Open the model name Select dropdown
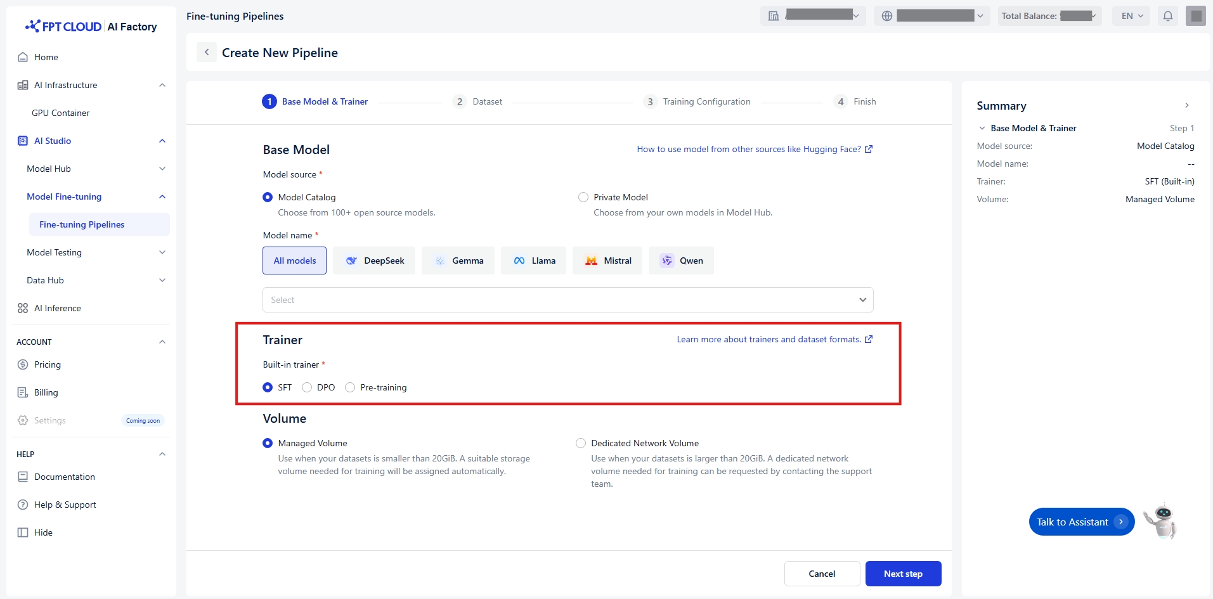This screenshot has height=599, width=1213. pyautogui.click(x=568, y=300)
